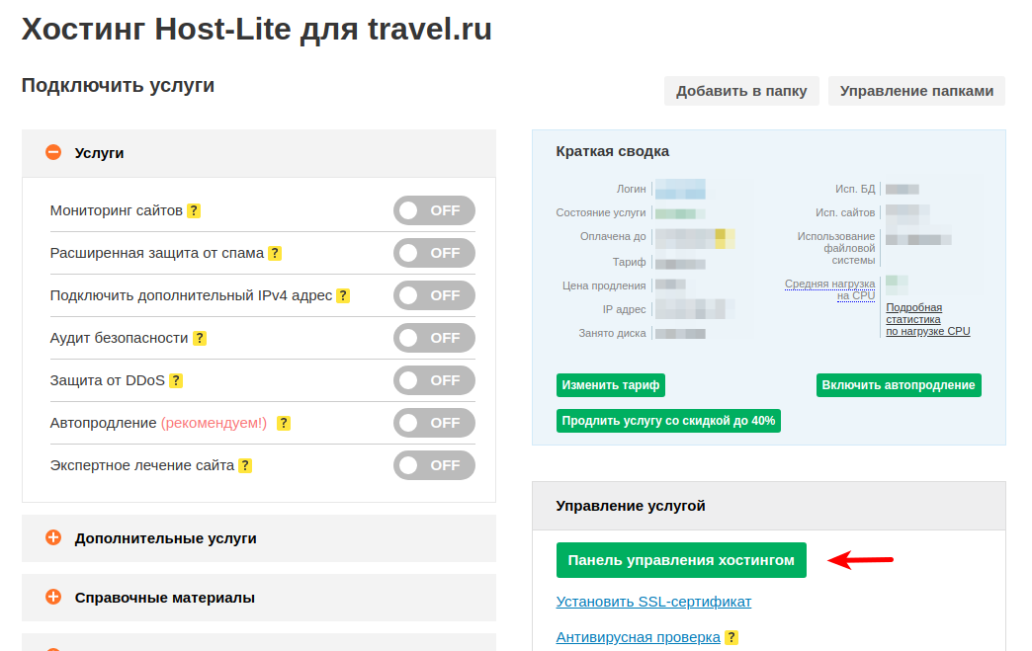Open help for Экспертное лечение сайта

pyautogui.click(x=245, y=465)
